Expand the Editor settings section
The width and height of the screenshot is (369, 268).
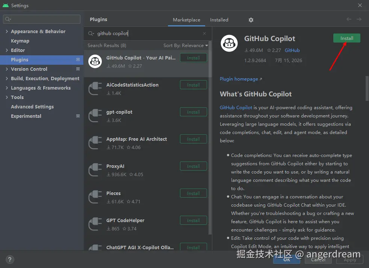(7, 50)
